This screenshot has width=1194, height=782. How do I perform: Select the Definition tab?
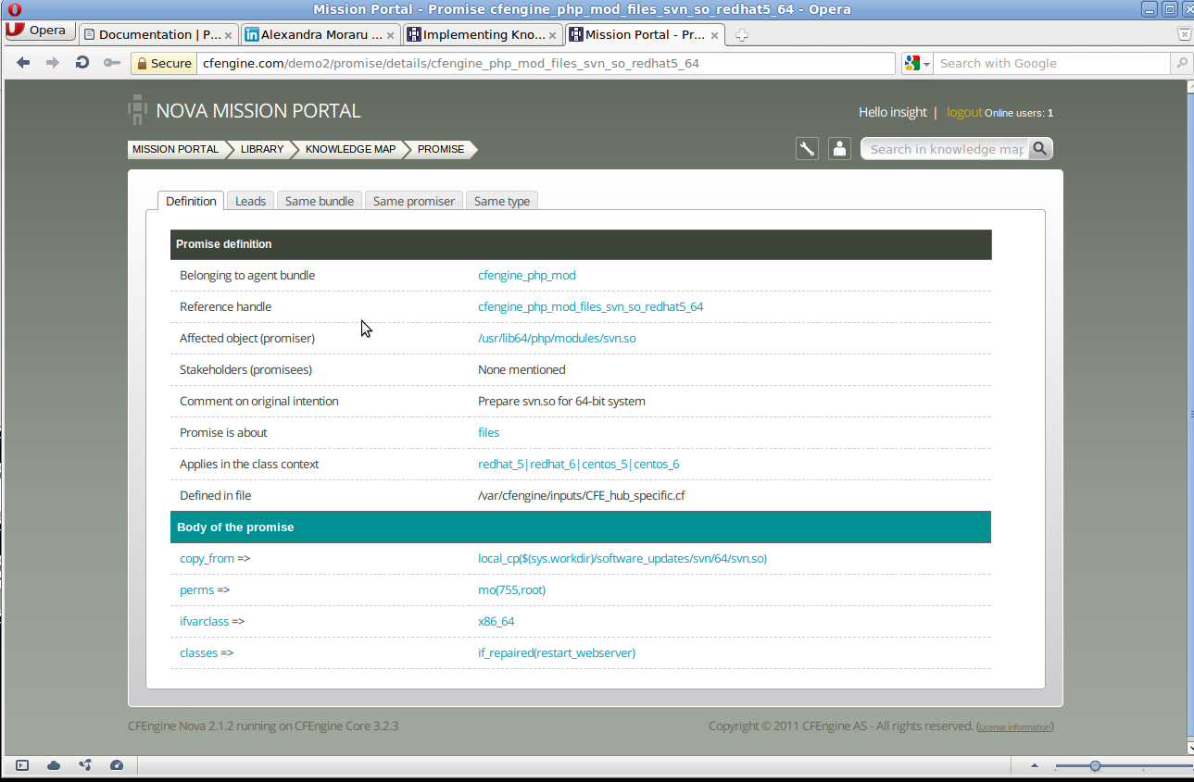point(191,201)
